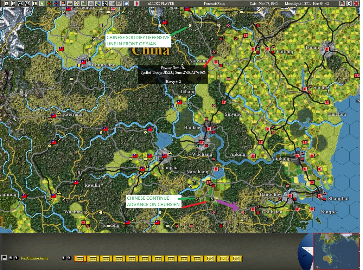Open the OP operations icon
Image resolution: width=363 pixels, height=270 pixels.
click(x=112, y=3)
